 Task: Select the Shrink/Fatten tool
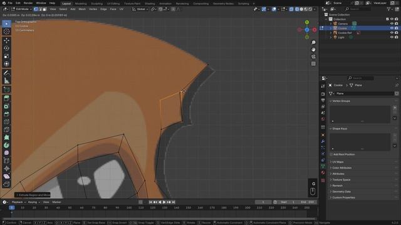point(6,168)
